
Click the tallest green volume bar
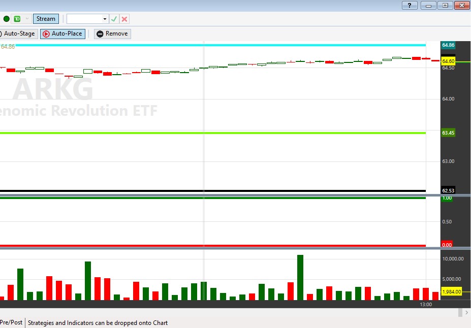[300, 277]
